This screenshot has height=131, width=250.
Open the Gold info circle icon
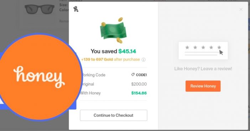point(144,60)
